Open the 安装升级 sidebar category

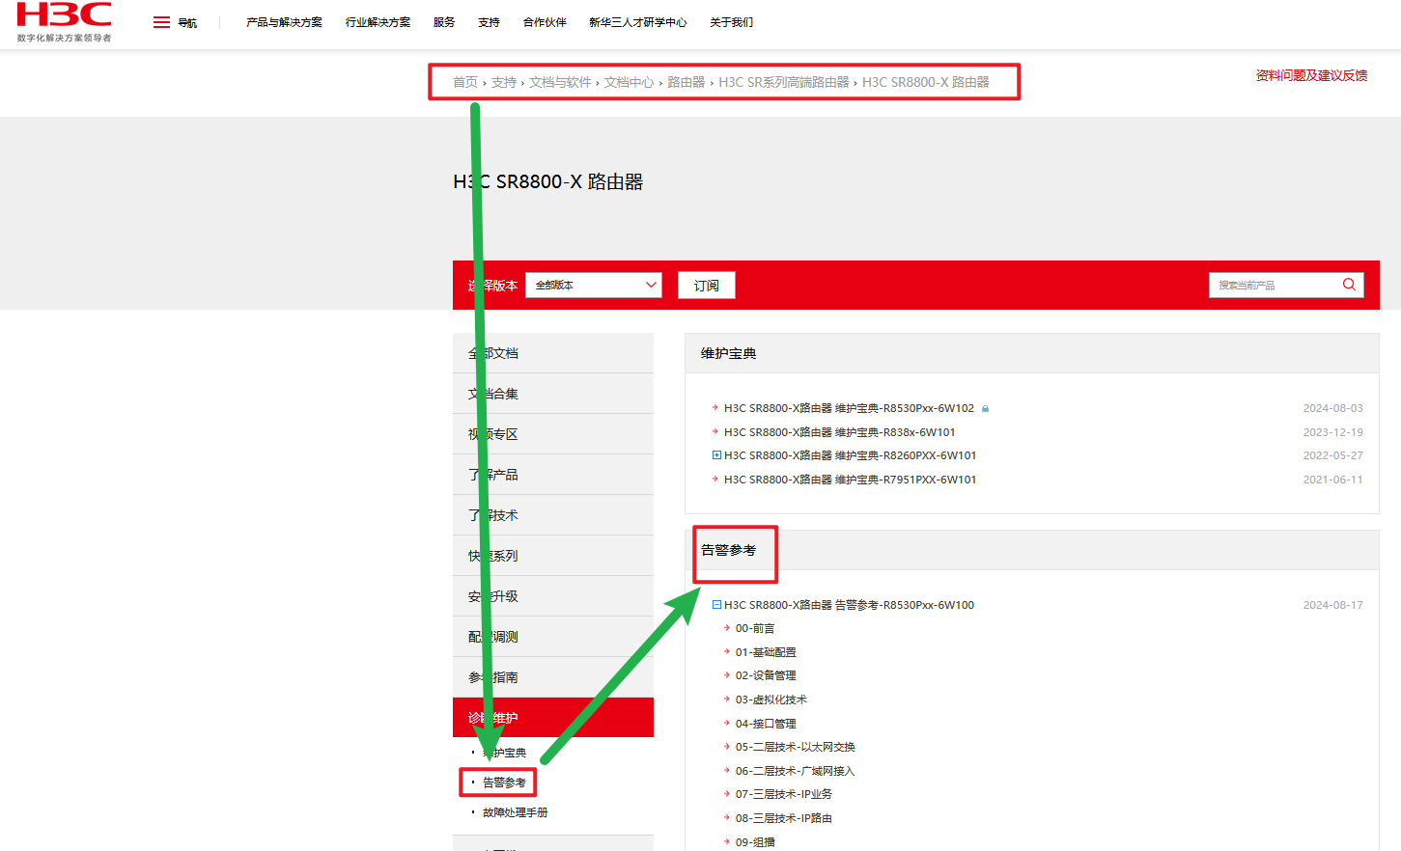pos(553,596)
